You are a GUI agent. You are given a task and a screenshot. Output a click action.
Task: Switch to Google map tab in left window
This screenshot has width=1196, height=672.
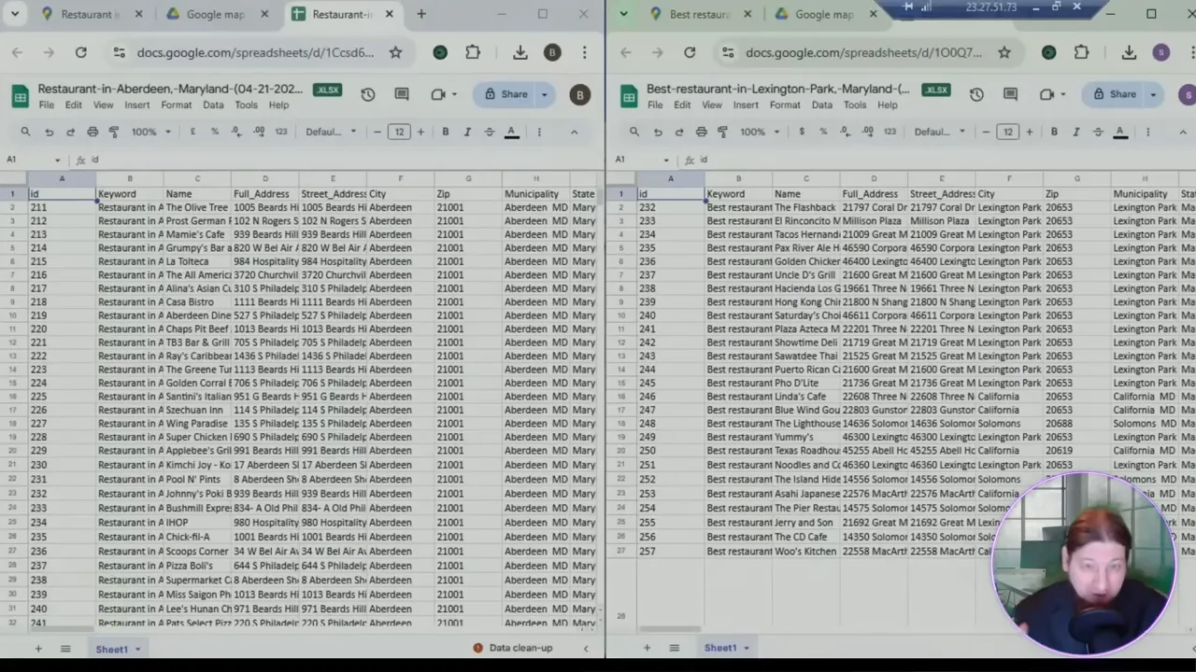[215, 14]
